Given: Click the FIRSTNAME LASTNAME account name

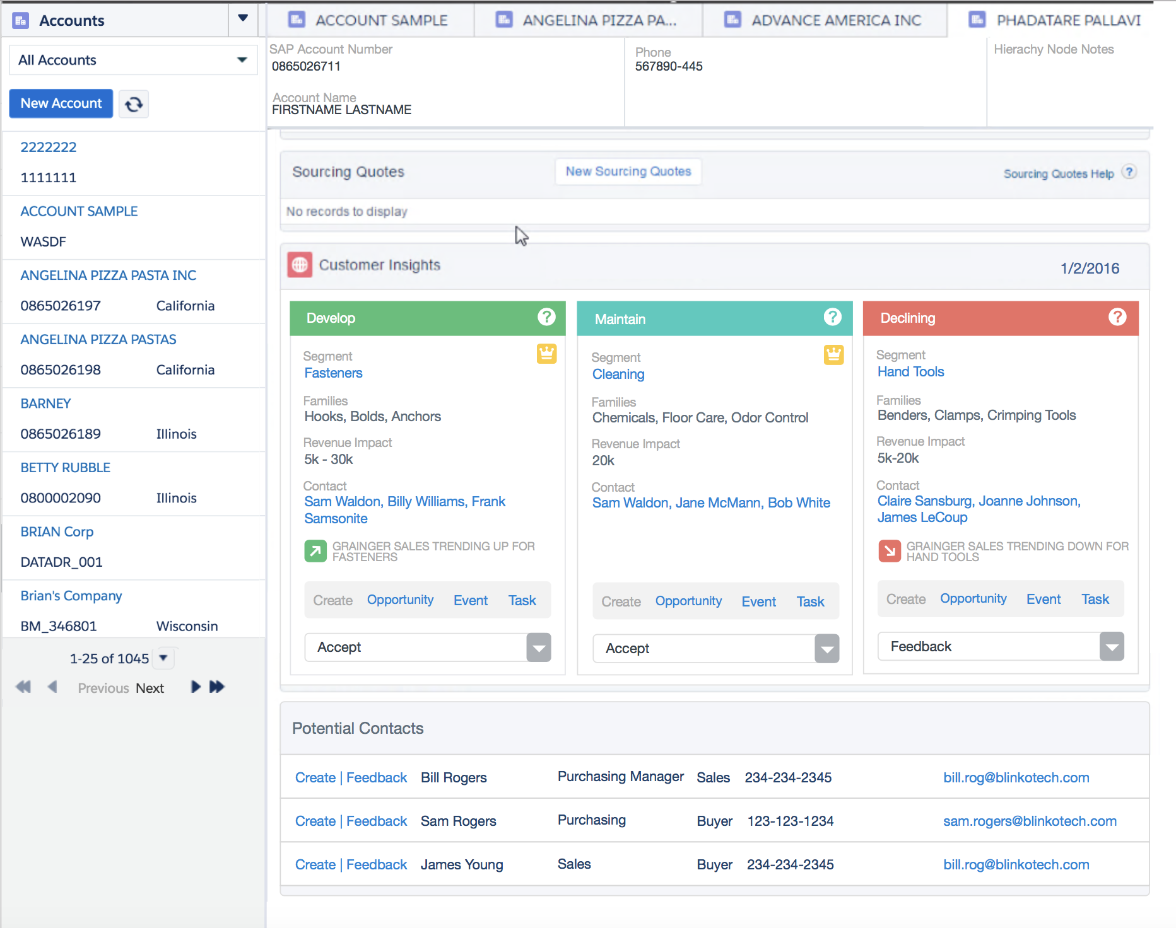Looking at the screenshot, I should coord(341,110).
